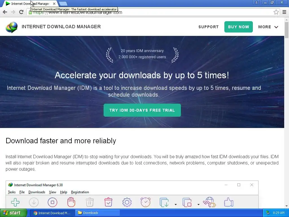
Task: Click the Stop Queue icon
Action: click(187, 202)
